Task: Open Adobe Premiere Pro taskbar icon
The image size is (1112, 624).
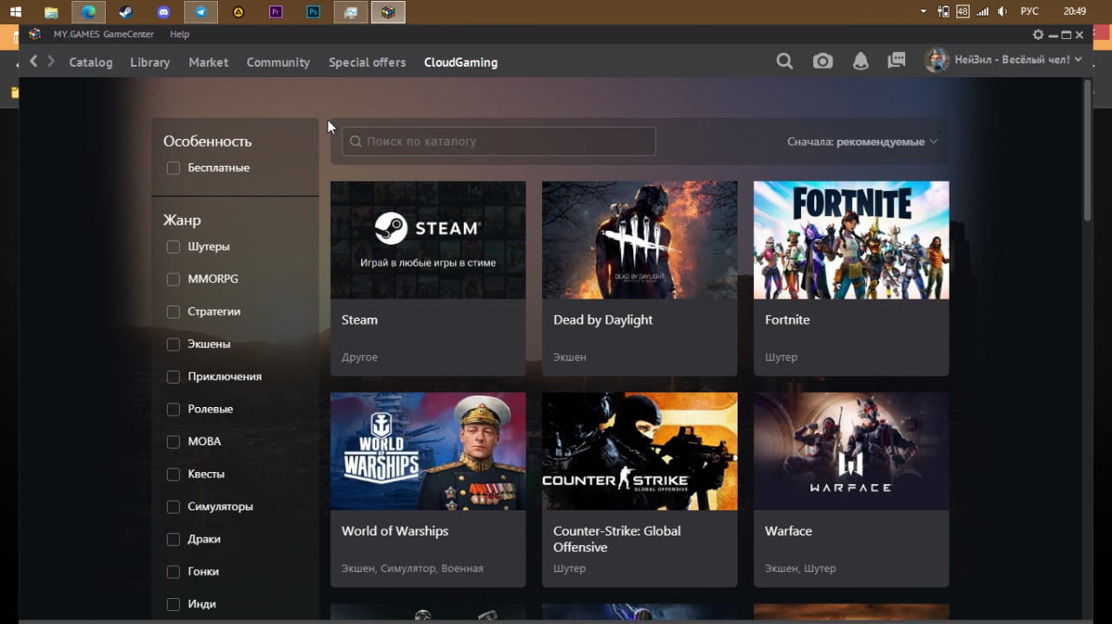Action: coord(276,12)
